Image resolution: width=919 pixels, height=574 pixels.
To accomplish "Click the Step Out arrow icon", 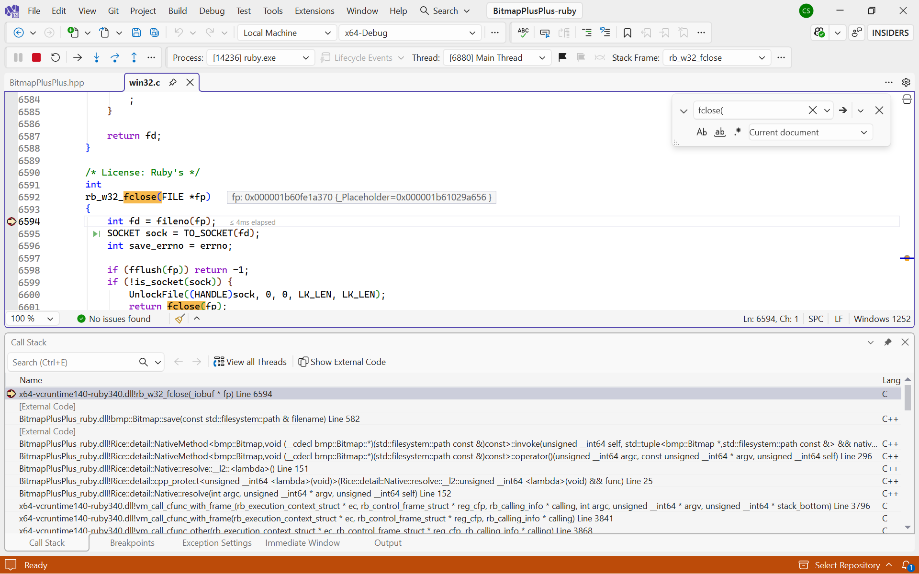I will [x=134, y=57].
